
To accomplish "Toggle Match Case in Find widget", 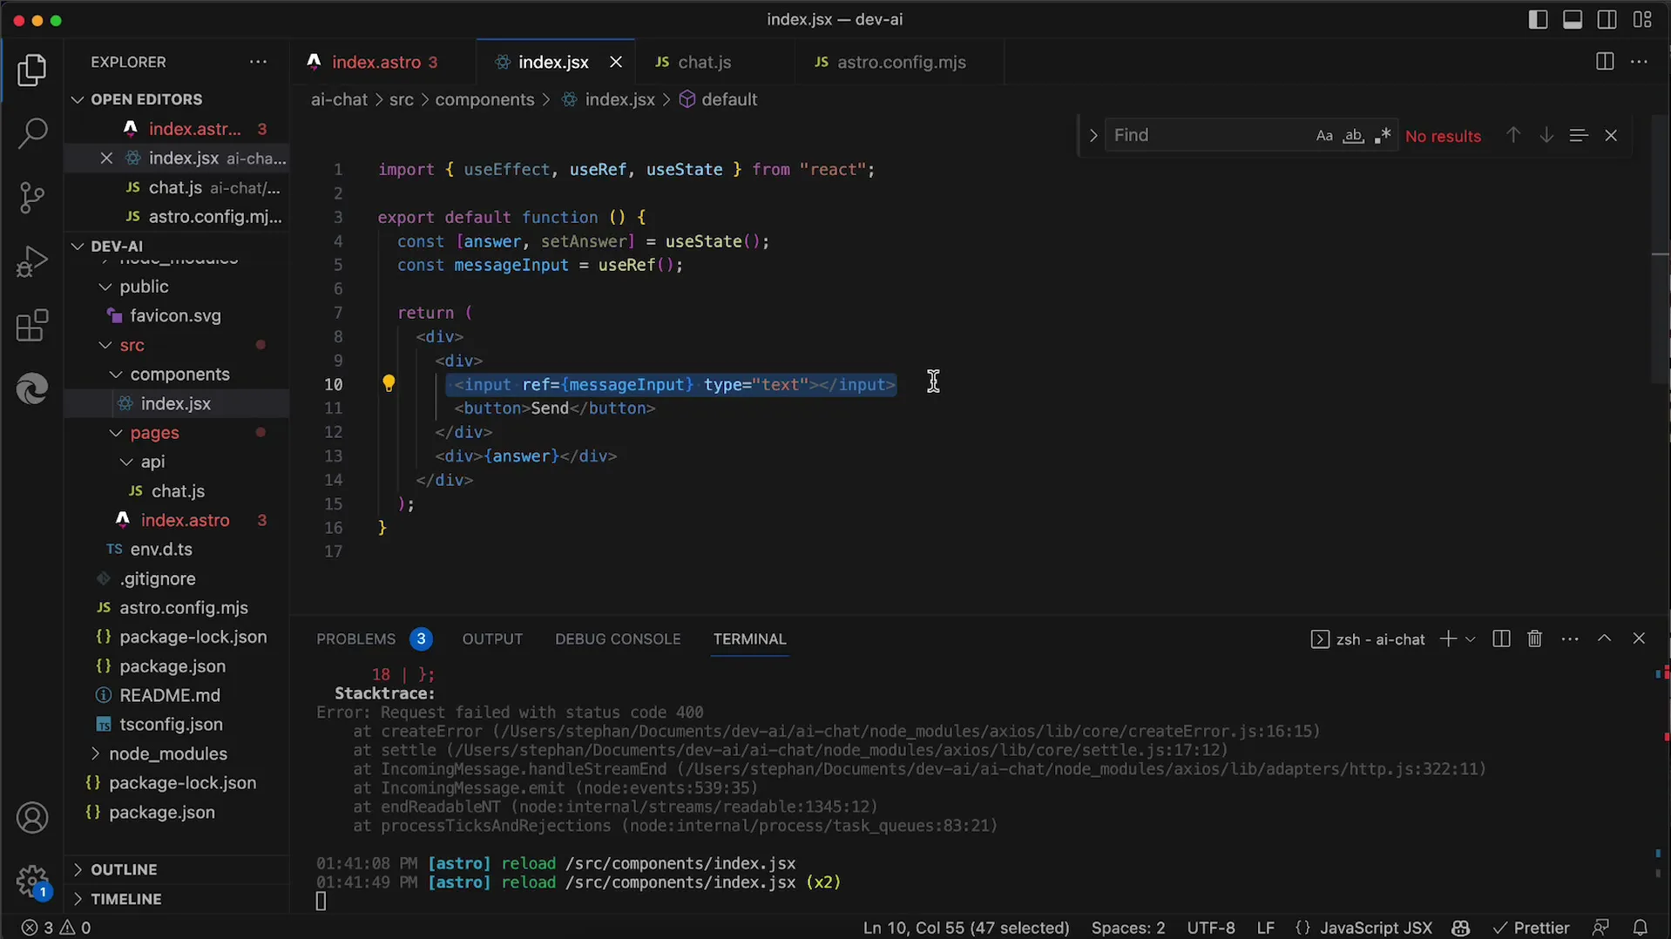I will point(1324,136).
